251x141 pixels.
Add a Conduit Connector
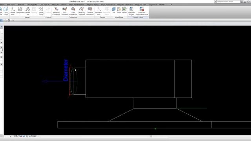[90, 11]
